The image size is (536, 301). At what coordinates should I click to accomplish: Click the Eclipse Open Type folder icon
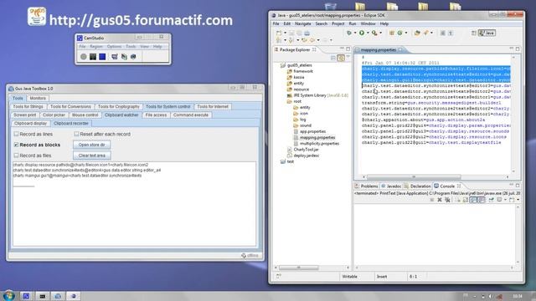(x=417, y=33)
